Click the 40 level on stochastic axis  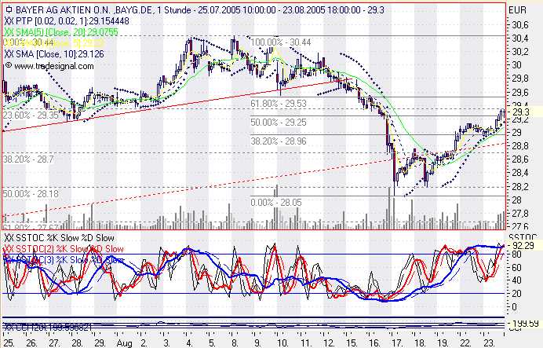tap(516, 280)
